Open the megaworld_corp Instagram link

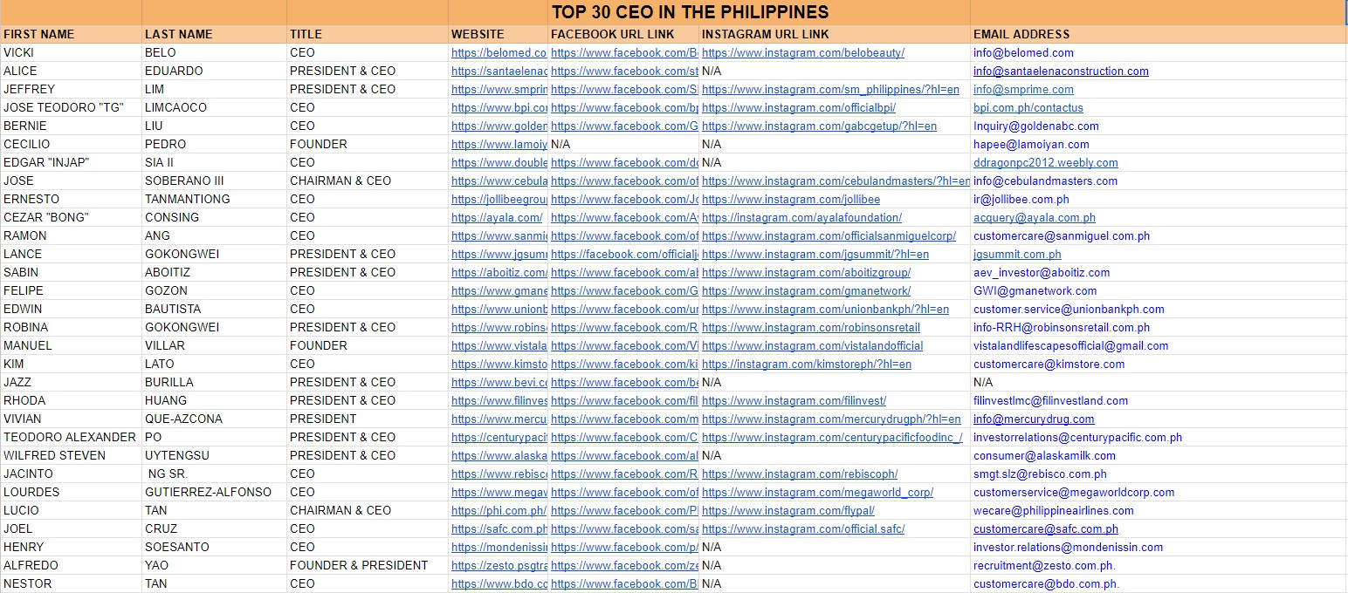(x=817, y=493)
